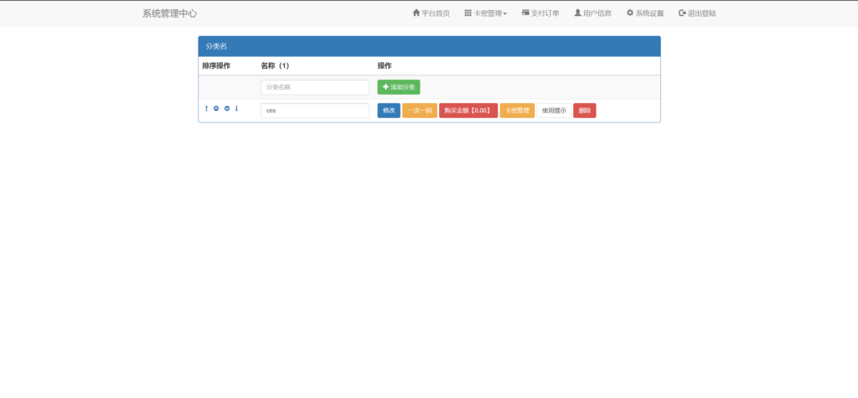
Task: Click the blue 修改 button
Action: coord(389,111)
